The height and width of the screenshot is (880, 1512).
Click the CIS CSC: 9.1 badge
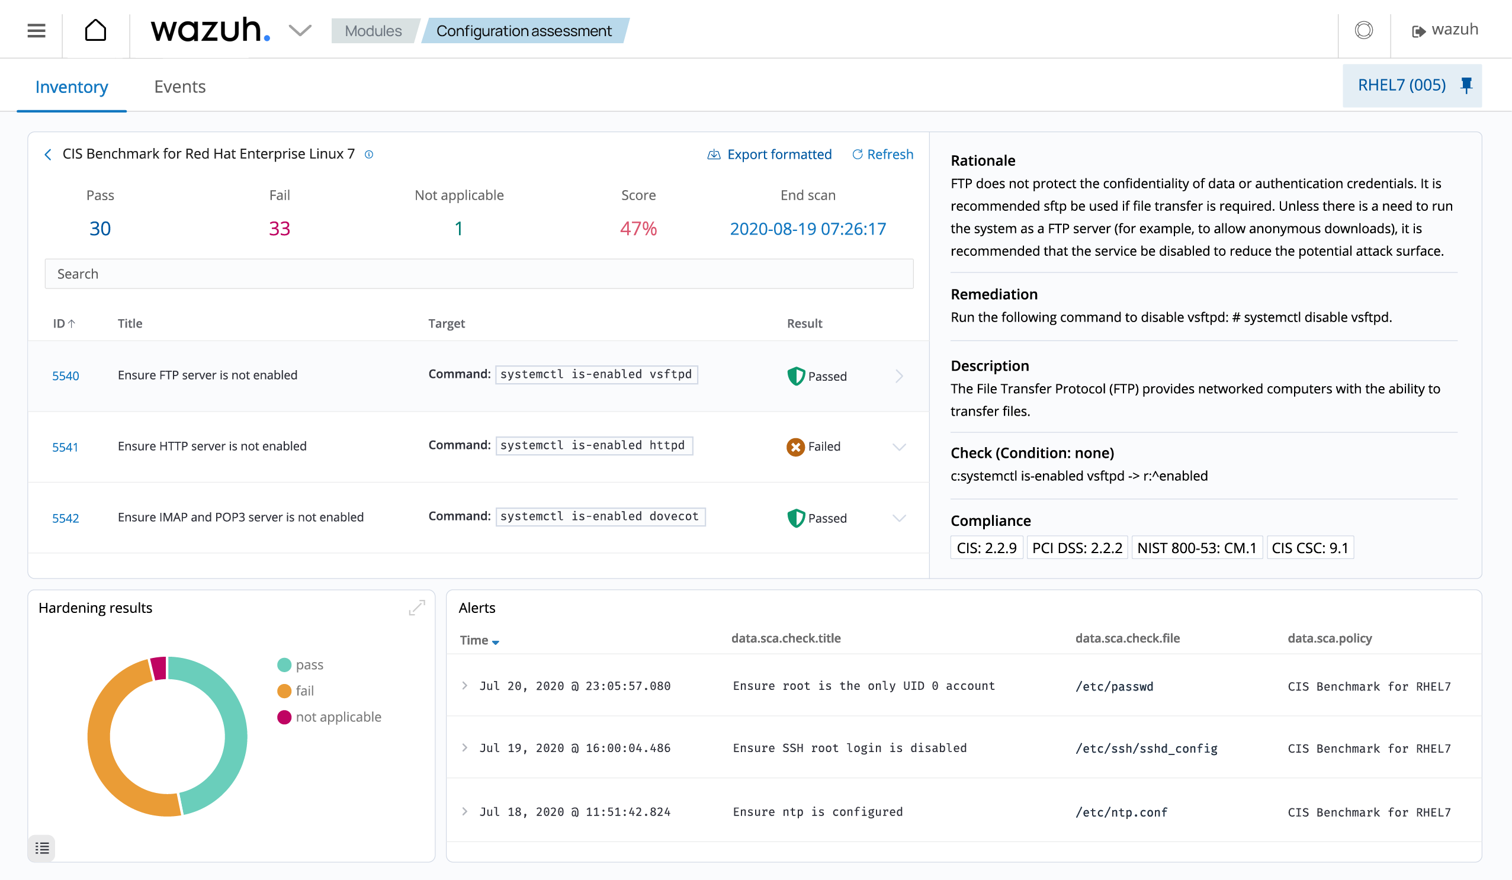coord(1310,548)
